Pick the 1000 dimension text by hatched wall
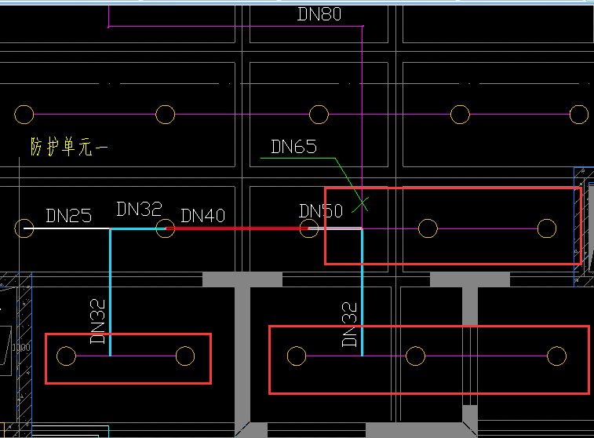This screenshot has height=438, width=594. click(x=21, y=348)
